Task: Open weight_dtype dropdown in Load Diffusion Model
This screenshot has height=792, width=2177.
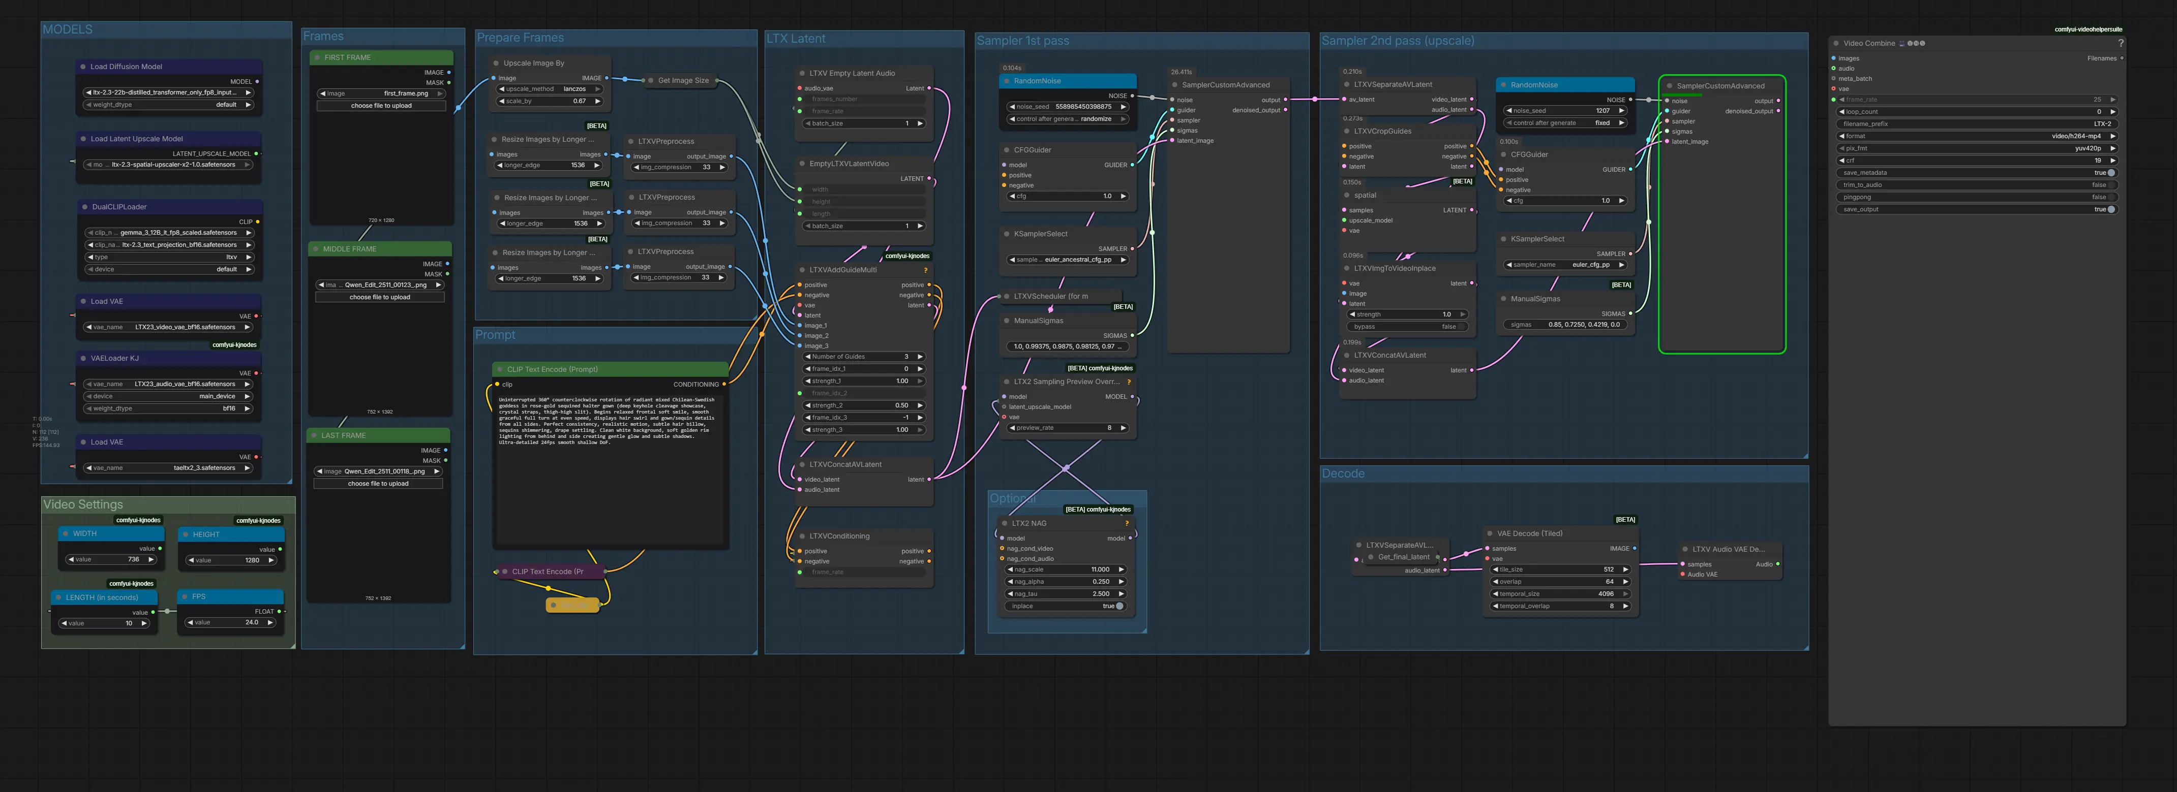Action: (168, 105)
